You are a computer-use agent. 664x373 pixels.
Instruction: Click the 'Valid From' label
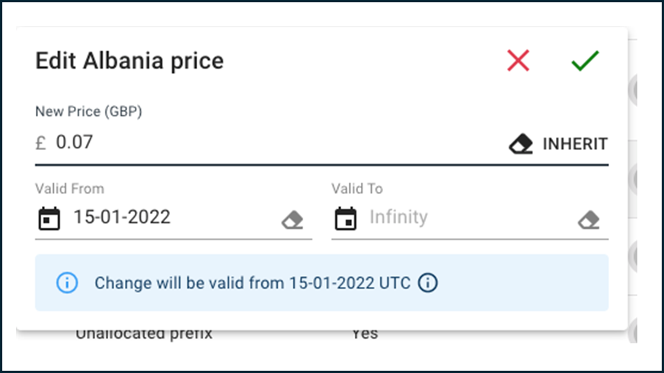[x=69, y=189]
